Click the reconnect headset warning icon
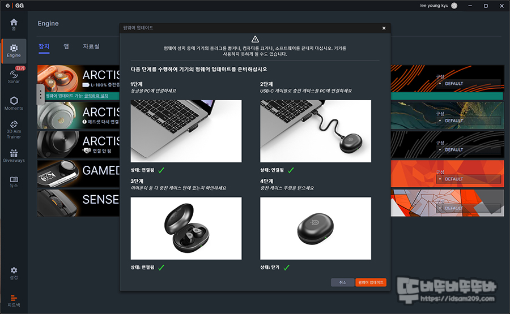Screen dimensions: 510x314 (84, 122)
